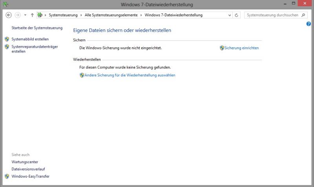Open the address bar history dropdown

click(x=230, y=15)
